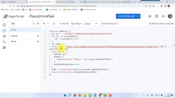Open the doGet function selector dropdown
This screenshot has height=98, width=175.
(x=91, y=24)
